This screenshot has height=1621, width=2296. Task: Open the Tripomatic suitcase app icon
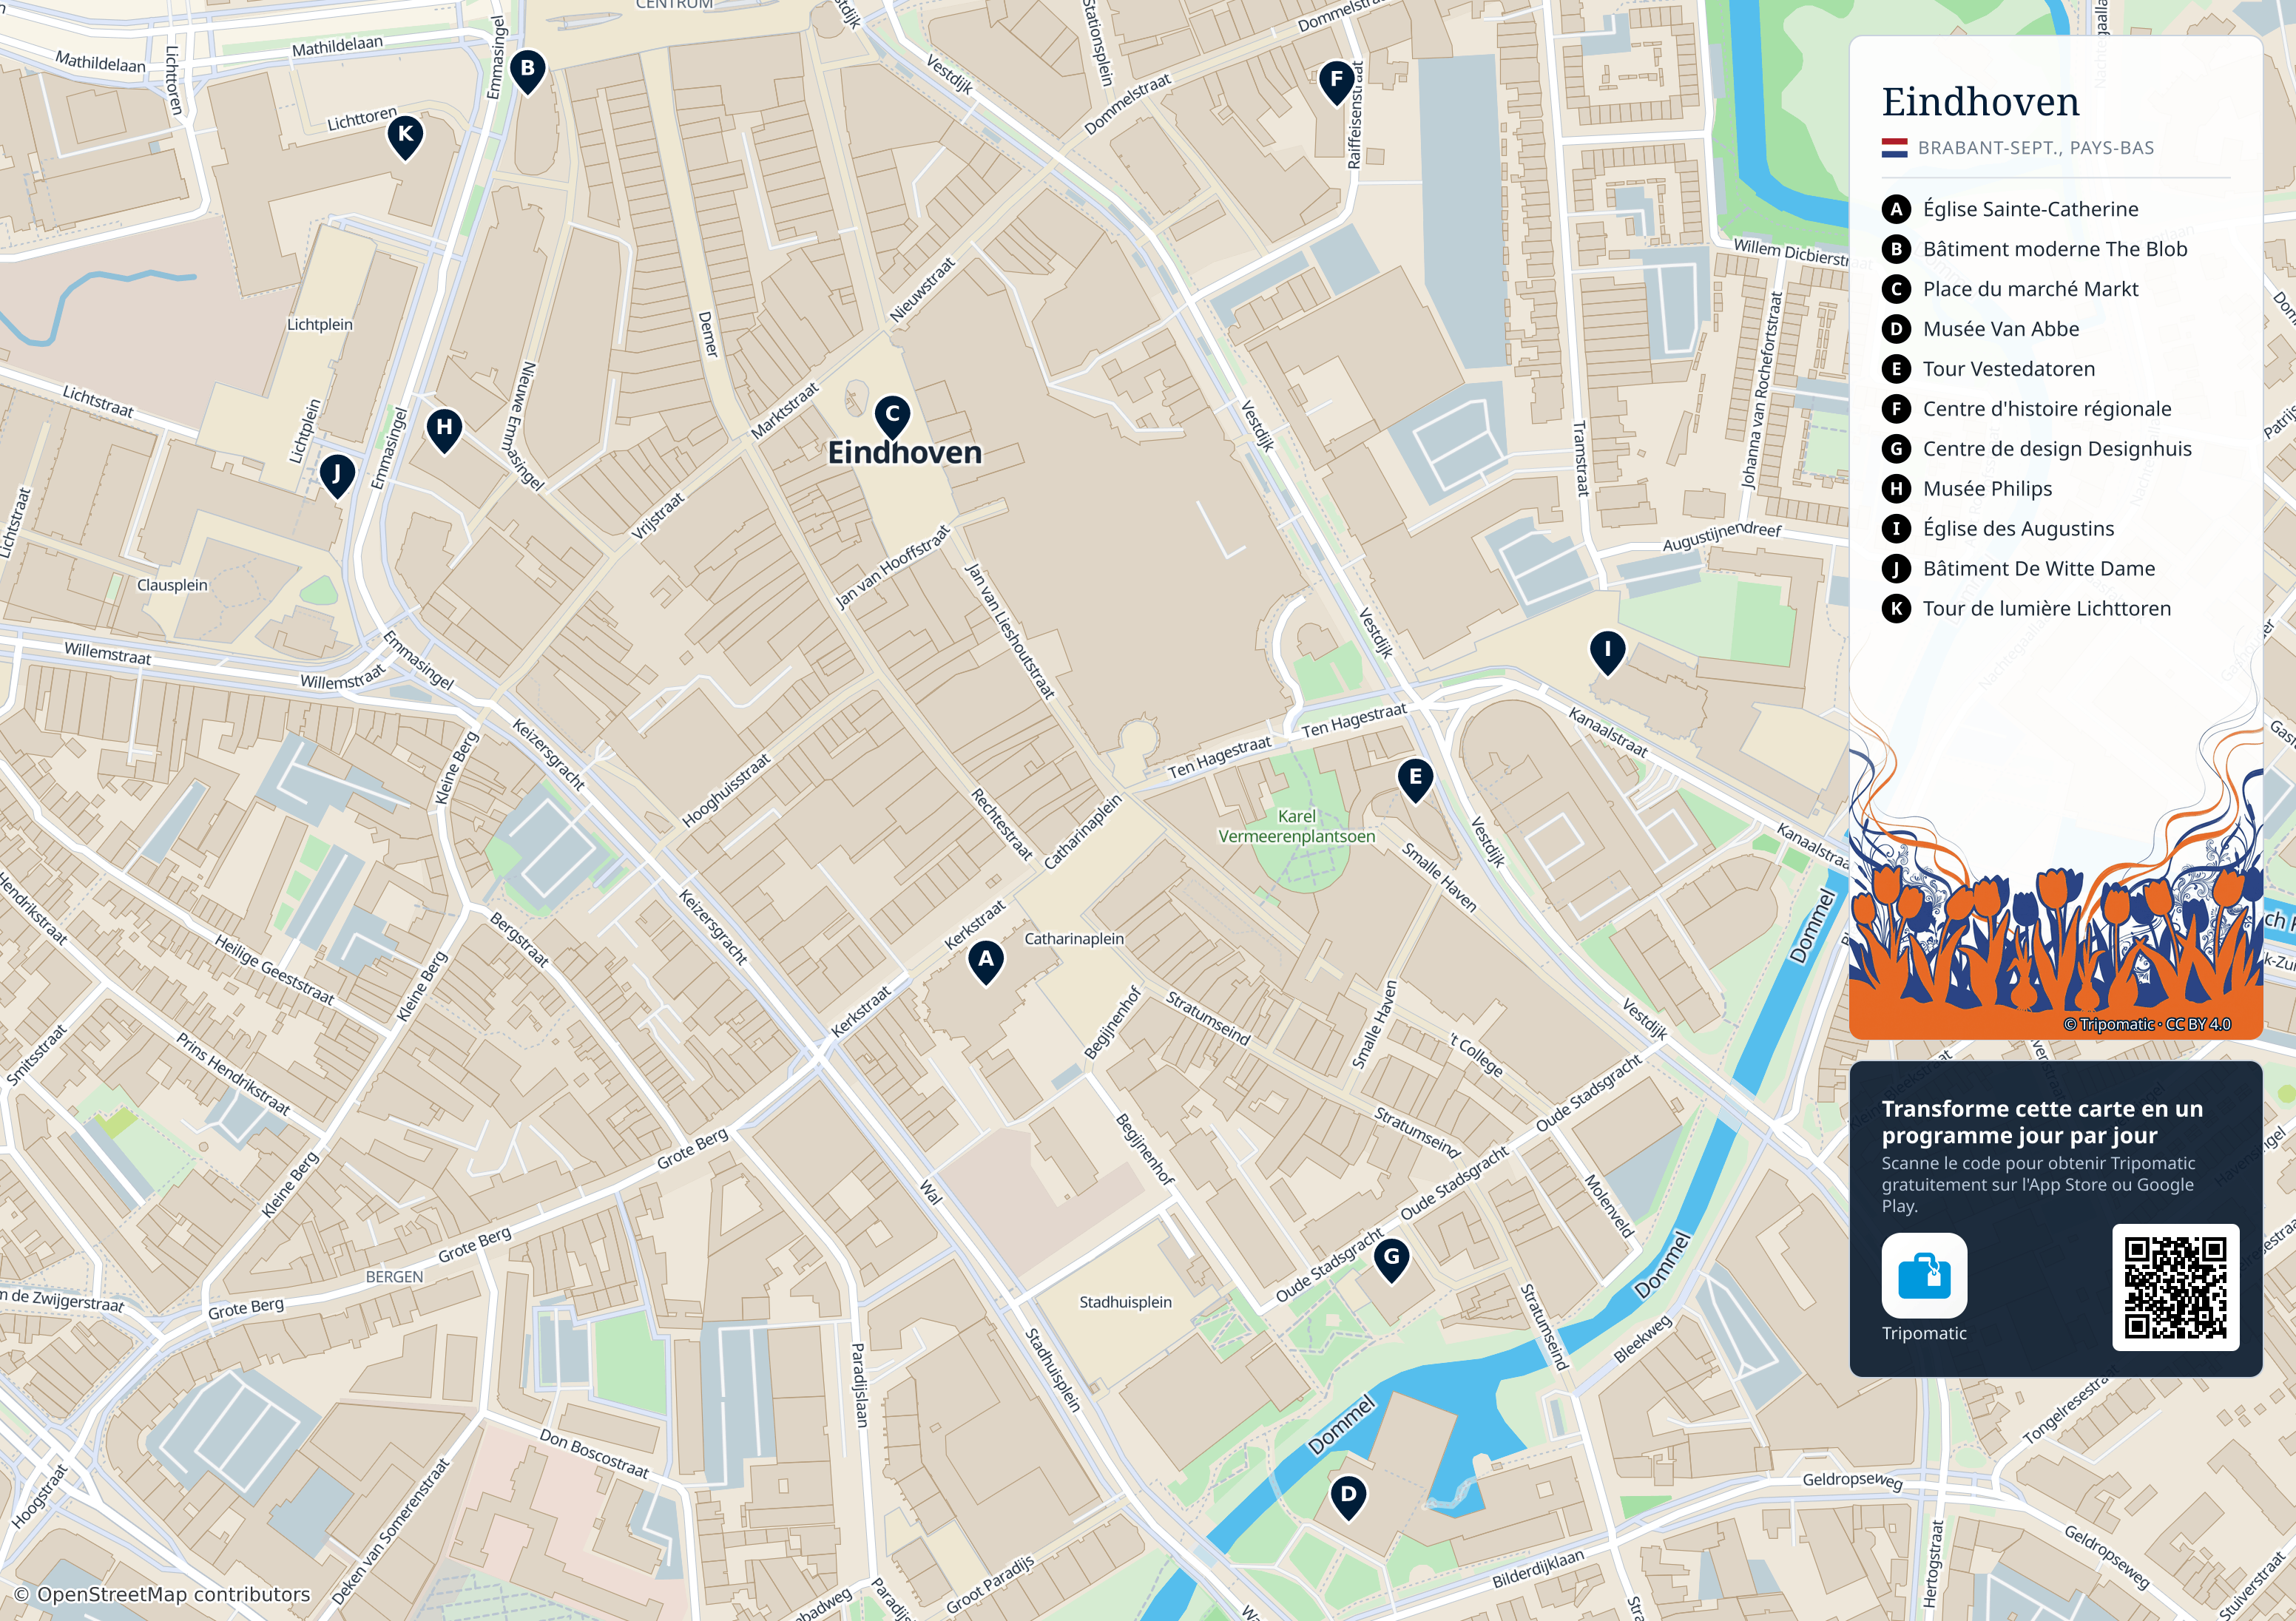coord(1924,1275)
